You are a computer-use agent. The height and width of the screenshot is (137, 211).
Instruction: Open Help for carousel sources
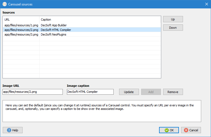click(x=13, y=130)
